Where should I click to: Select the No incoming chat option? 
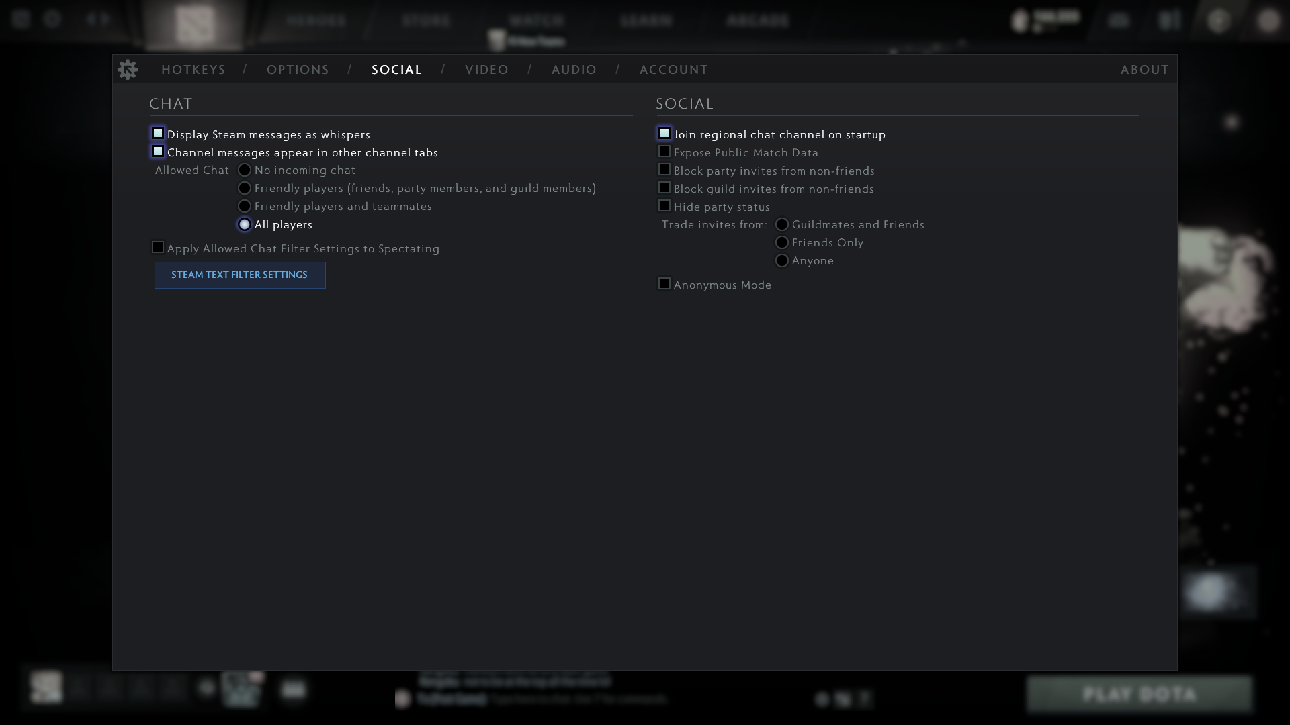coord(244,170)
